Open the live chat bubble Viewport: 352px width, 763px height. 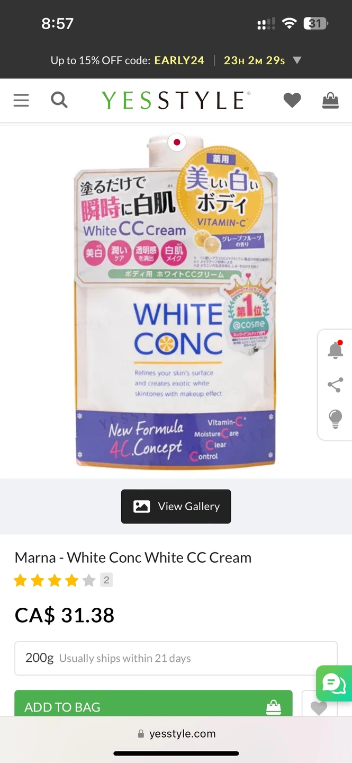(x=334, y=684)
